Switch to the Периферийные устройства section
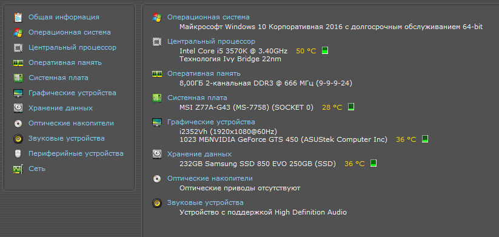 click(x=76, y=153)
